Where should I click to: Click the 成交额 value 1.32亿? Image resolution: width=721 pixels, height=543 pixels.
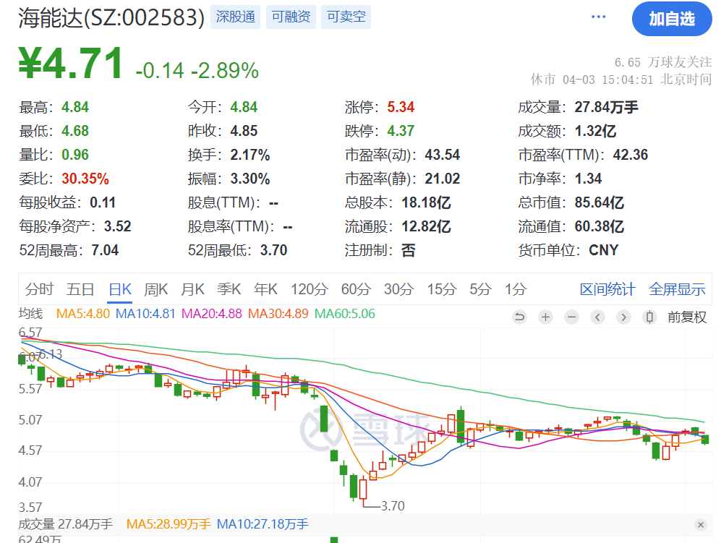coord(595,131)
